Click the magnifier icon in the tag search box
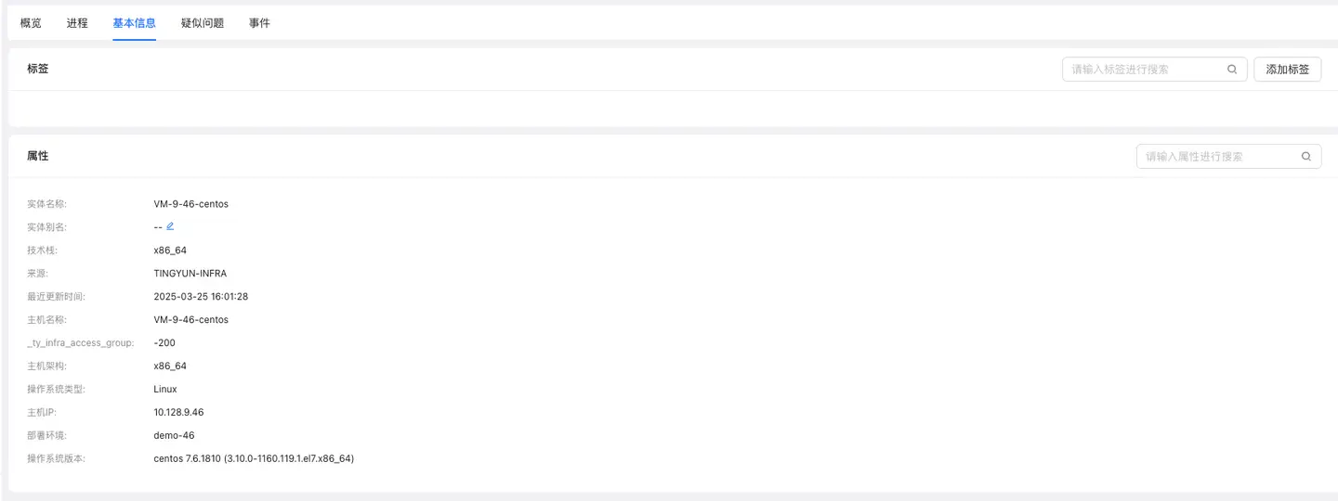Image resolution: width=1338 pixels, height=501 pixels. click(x=1232, y=69)
